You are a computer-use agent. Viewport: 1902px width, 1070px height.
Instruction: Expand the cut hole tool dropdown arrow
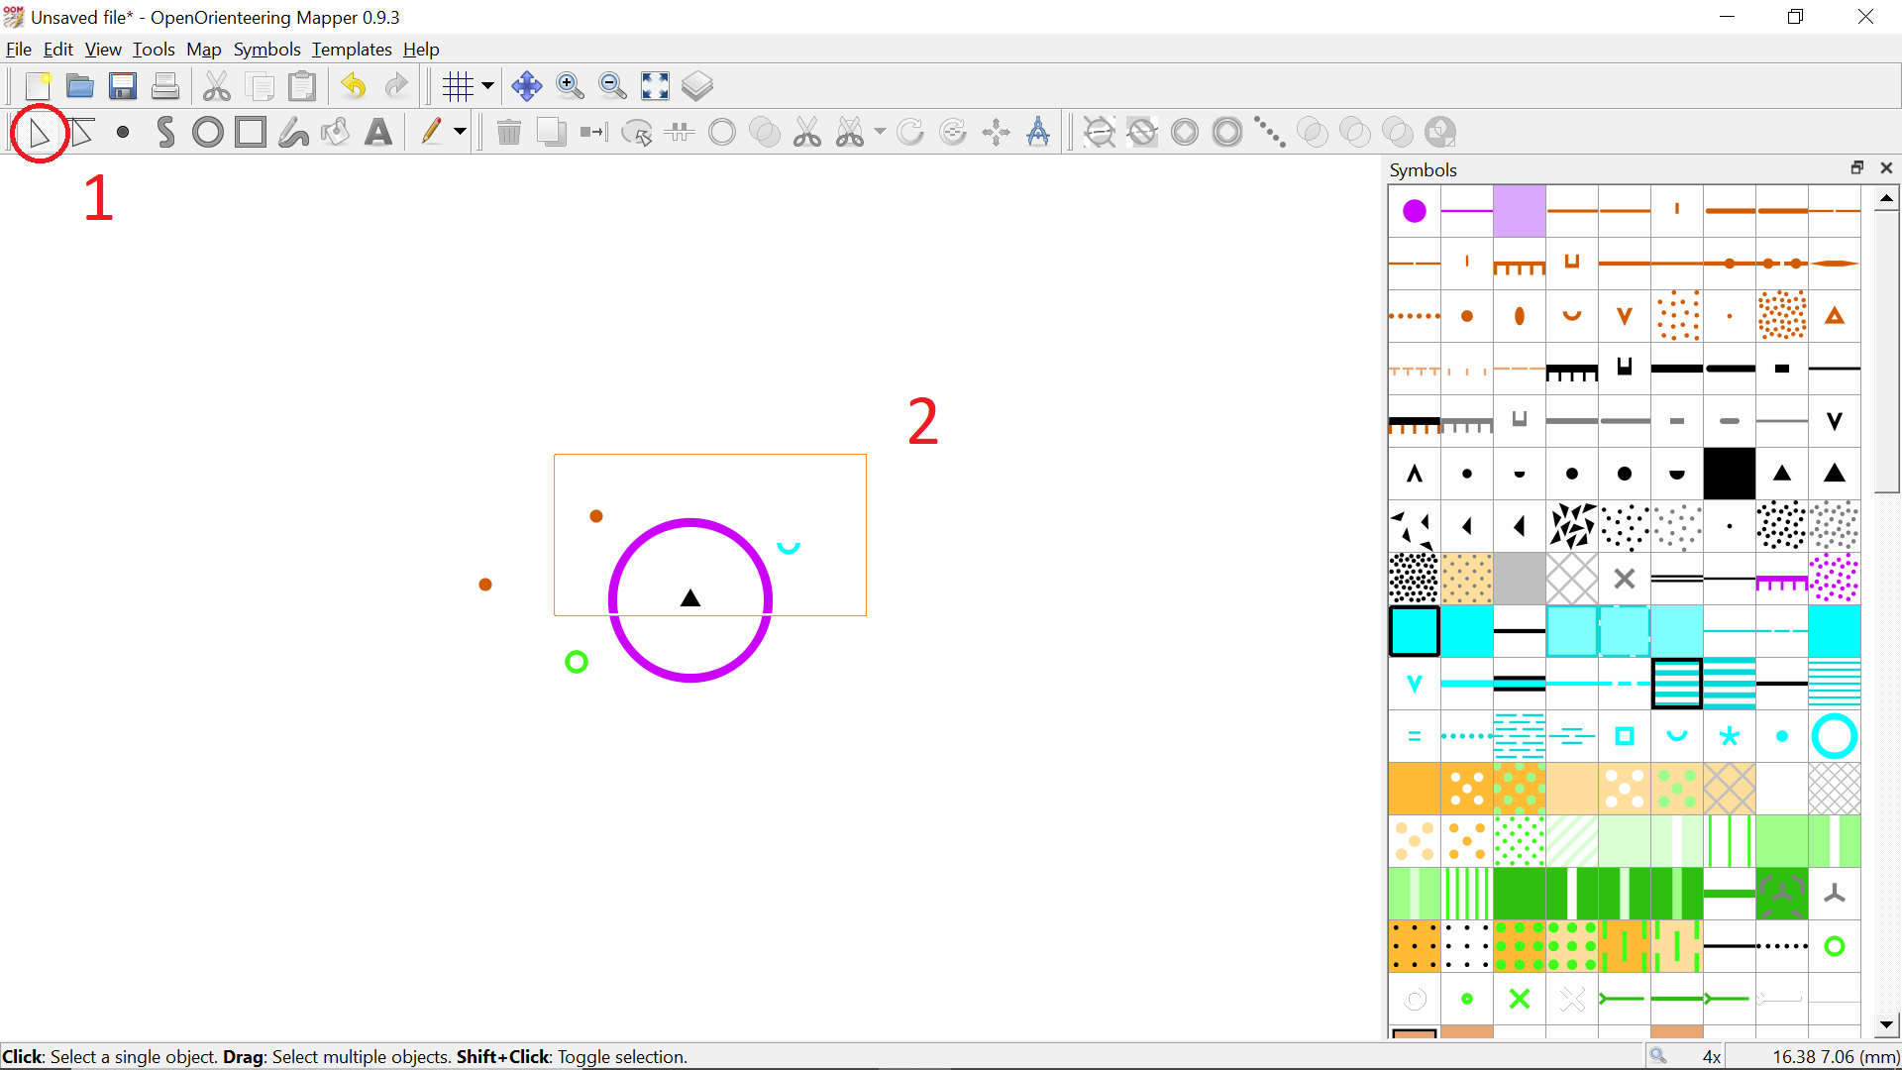tap(880, 132)
